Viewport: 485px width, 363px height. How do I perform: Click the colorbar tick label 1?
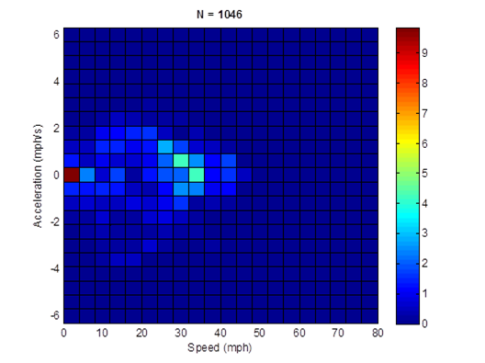coord(424,293)
